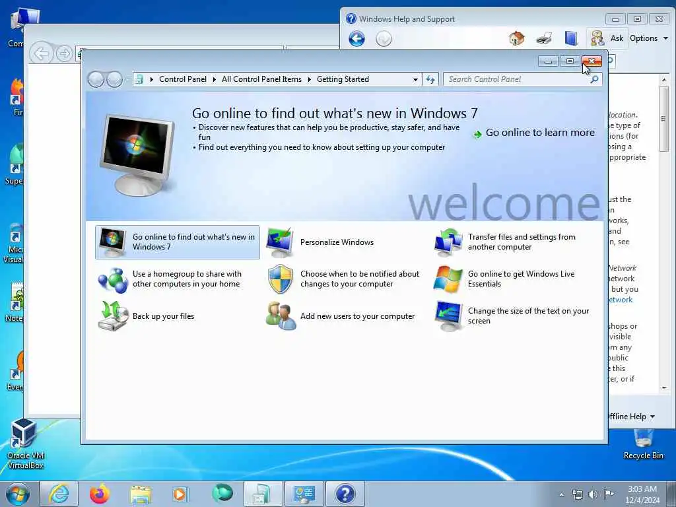Launch Firefox from the taskbar

[100, 494]
